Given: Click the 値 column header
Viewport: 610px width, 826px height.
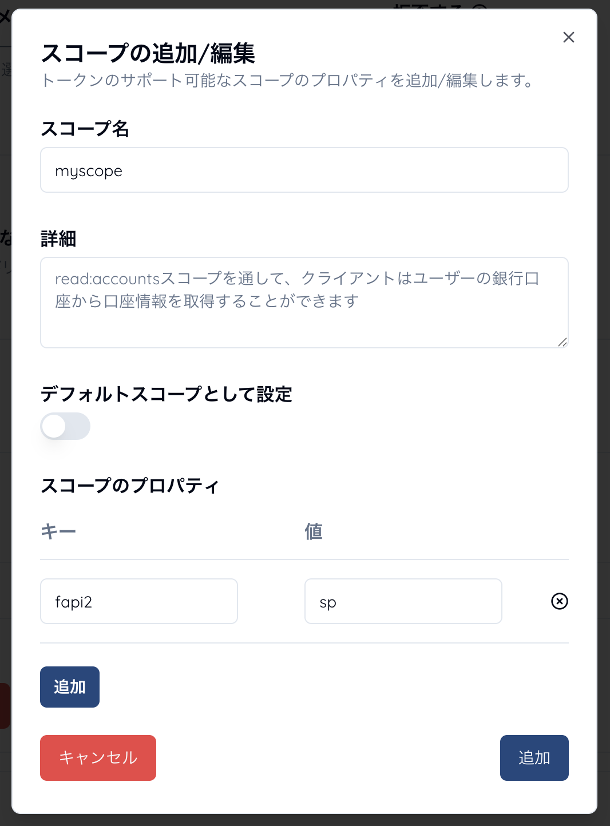Looking at the screenshot, I should [x=313, y=531].
